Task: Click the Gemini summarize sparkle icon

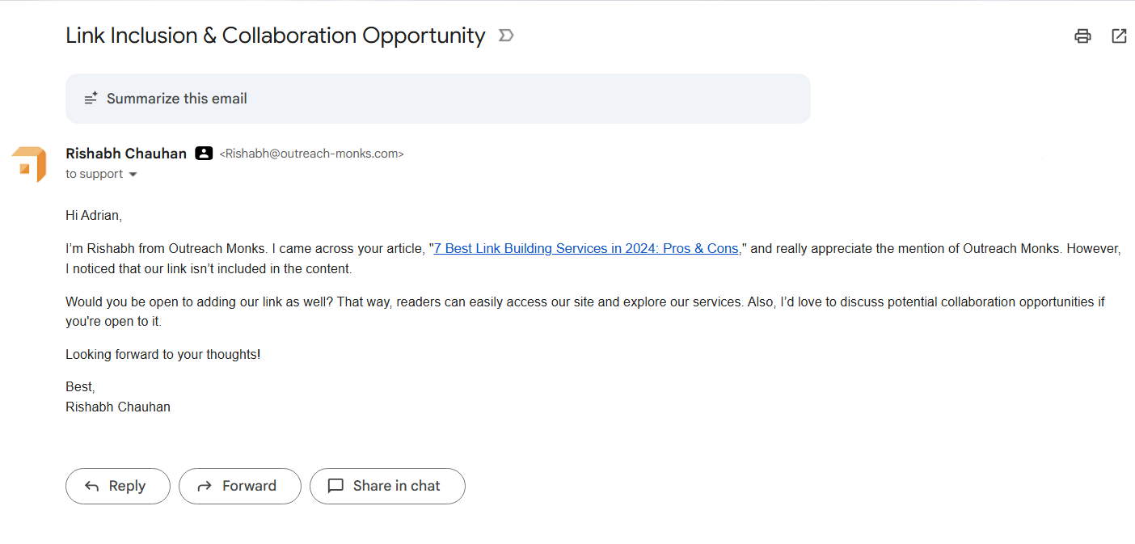Action: click(x=91, y=98)
